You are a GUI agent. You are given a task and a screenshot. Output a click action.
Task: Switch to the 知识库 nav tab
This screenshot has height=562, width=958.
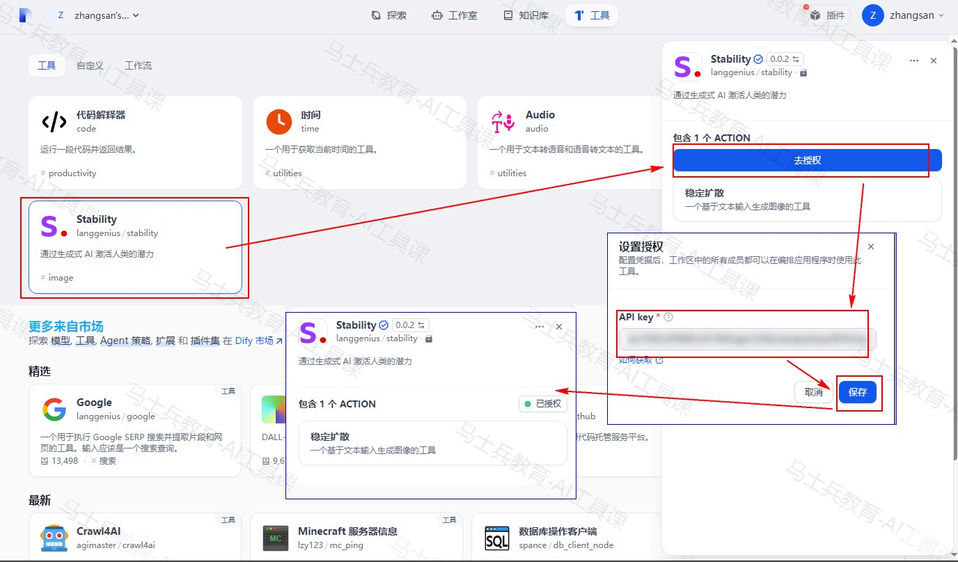coord(526,15)
